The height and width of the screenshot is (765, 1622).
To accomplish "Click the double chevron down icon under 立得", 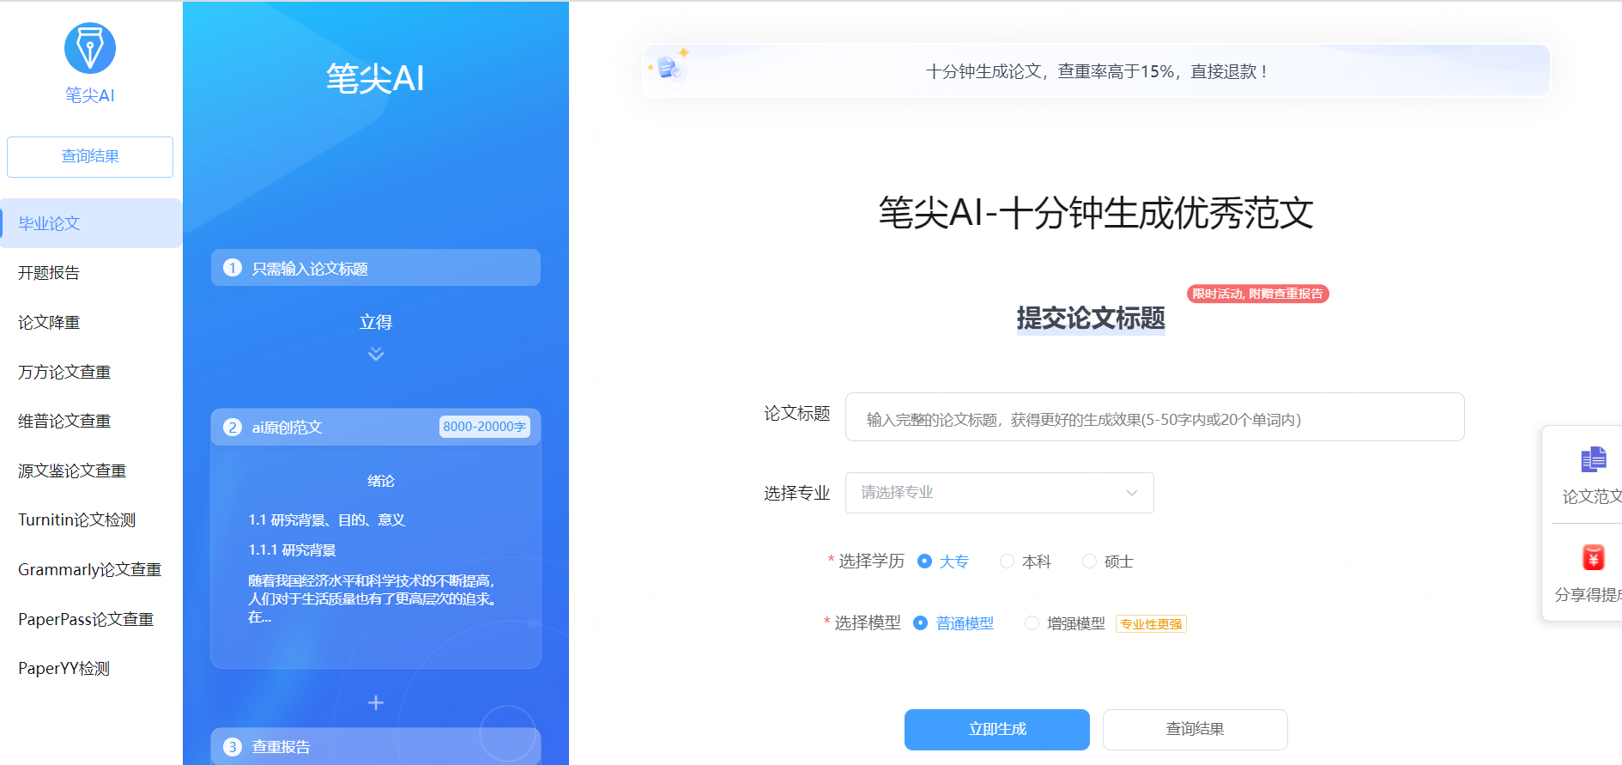I will [x=376, y=354].
